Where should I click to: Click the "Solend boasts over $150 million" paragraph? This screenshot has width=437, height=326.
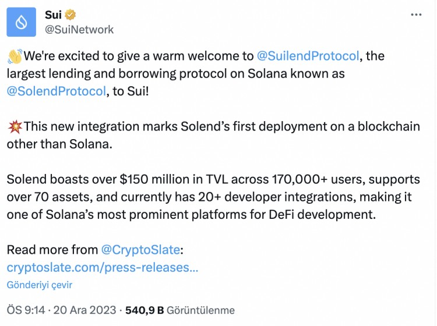coord(213,197)
